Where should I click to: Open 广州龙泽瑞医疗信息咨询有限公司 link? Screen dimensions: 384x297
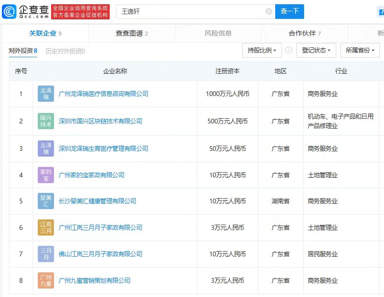tap(104, 94)
